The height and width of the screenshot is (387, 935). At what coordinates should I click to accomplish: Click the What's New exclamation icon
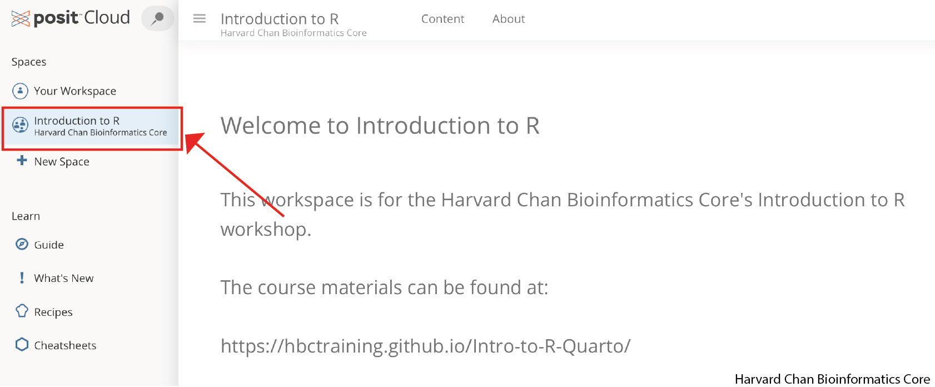coord(22,278)
